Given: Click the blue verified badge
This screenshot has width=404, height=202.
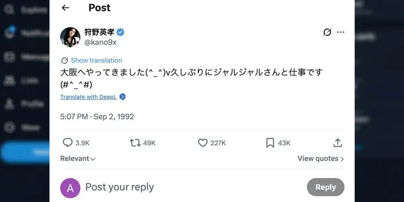Looking at the screenshot, I should 121,32.
